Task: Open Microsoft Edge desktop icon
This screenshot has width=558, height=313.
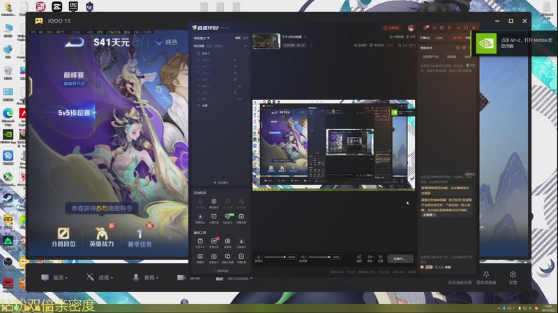Action: point(8,113)
